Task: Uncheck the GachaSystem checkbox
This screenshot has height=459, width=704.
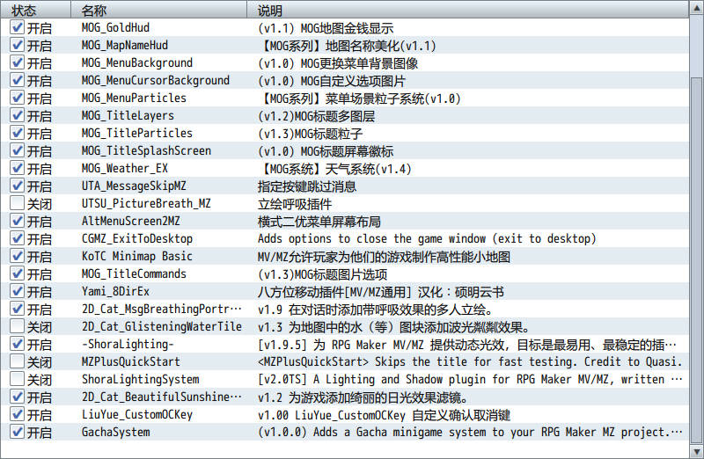Action: (x=17, y=432)
